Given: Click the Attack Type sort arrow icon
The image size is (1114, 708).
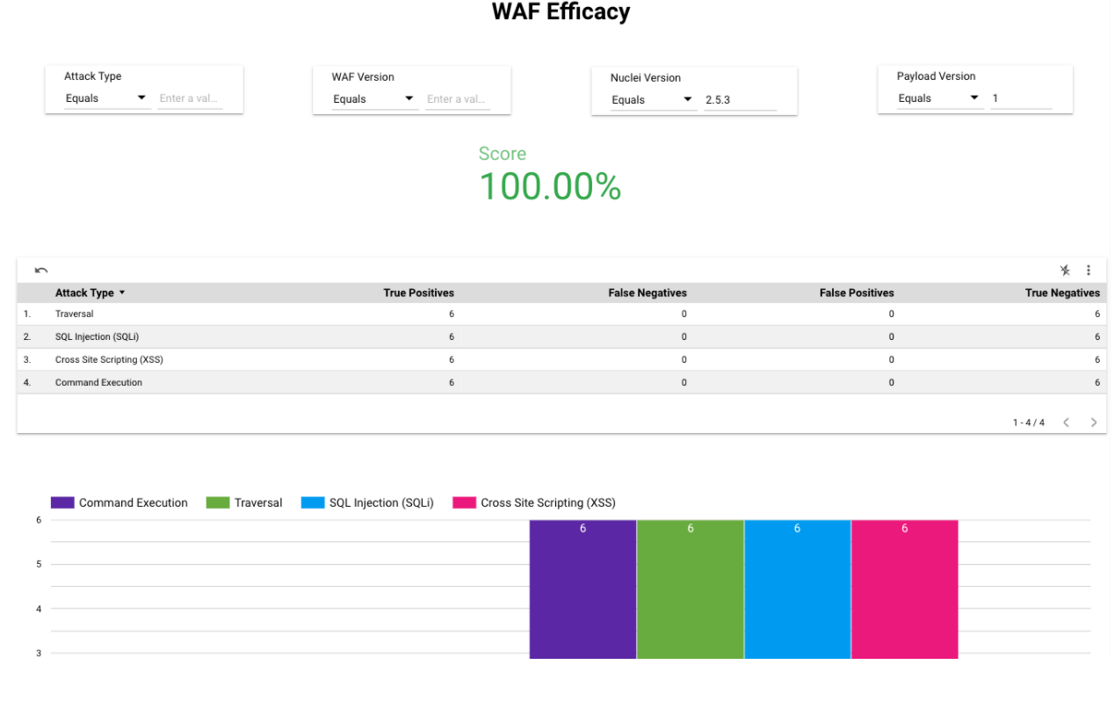Looking at the screenshot, I should pyautogui.click(x=122, y=293).
